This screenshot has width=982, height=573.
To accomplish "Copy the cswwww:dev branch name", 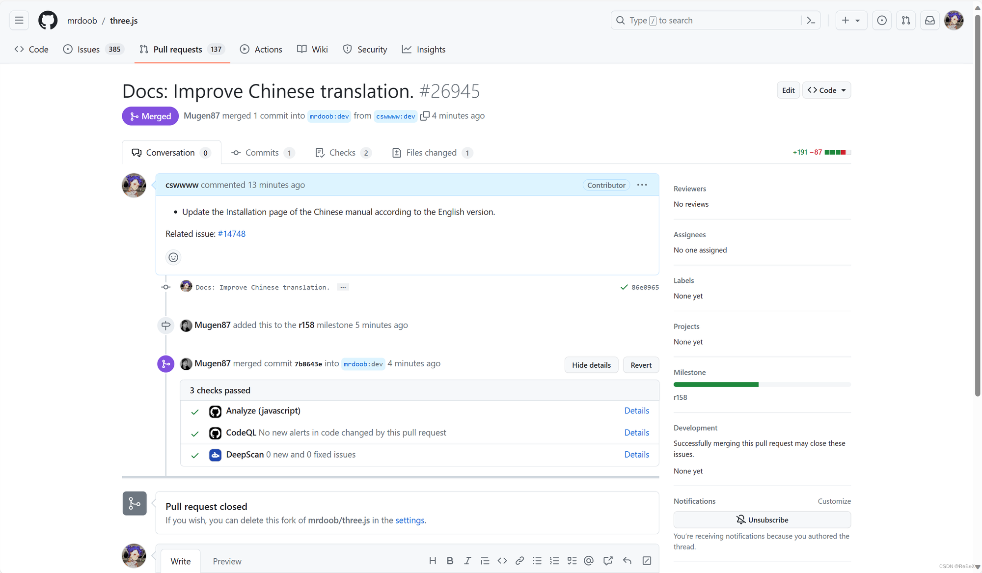I will pyautogui.click(x=425, y=116).
